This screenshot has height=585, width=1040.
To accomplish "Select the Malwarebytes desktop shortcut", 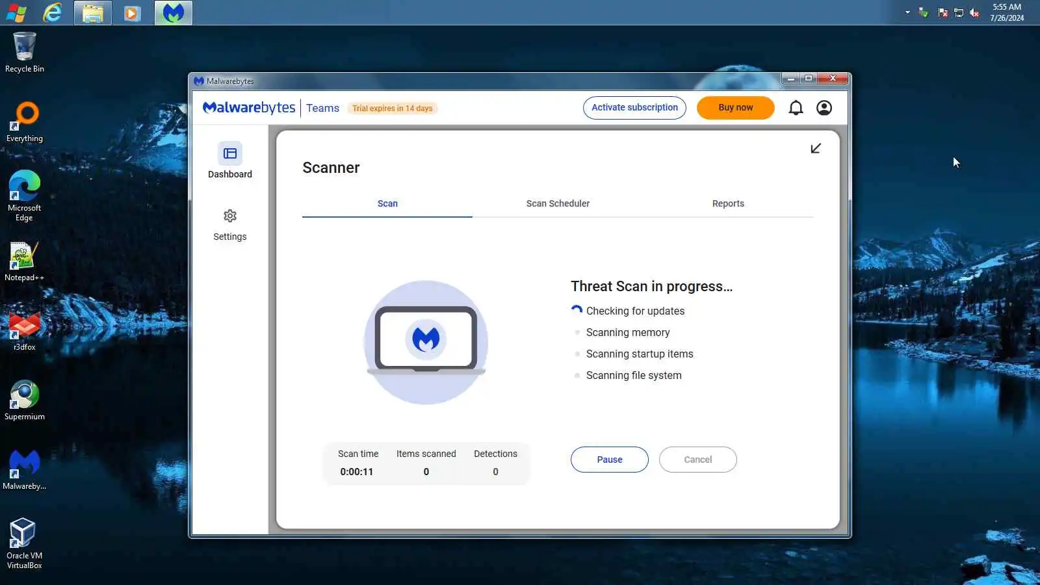I will (x=25, y=470).
